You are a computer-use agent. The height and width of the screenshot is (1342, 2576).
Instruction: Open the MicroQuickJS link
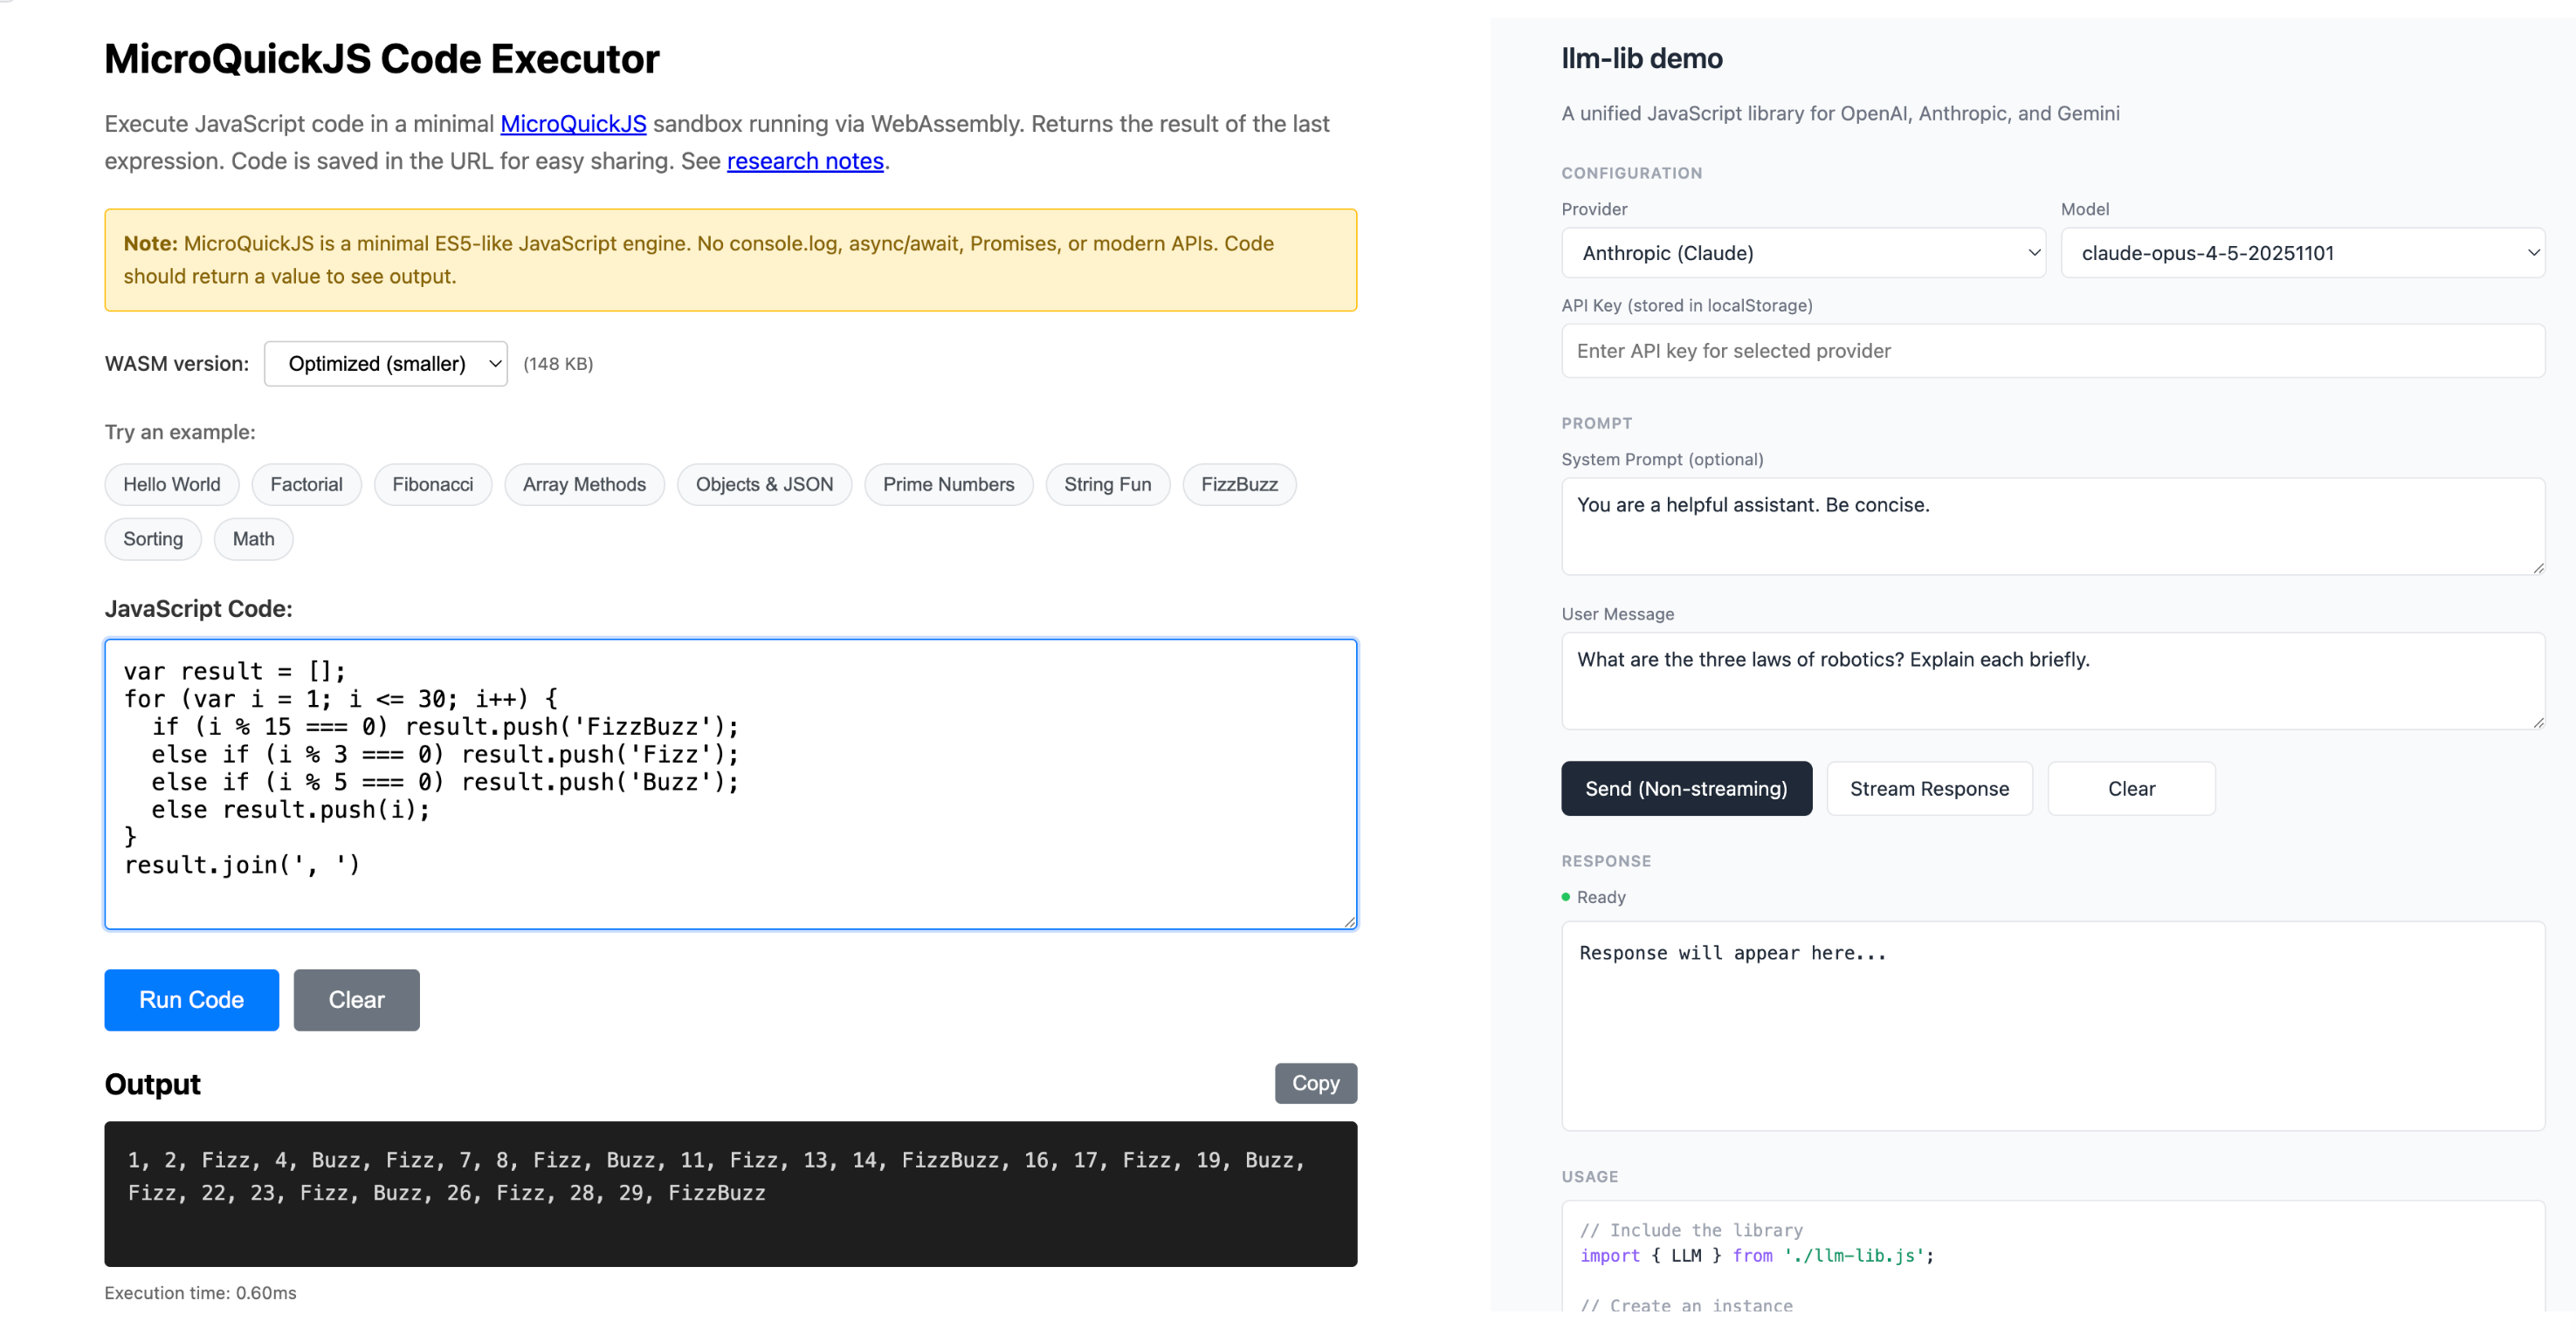573,124
